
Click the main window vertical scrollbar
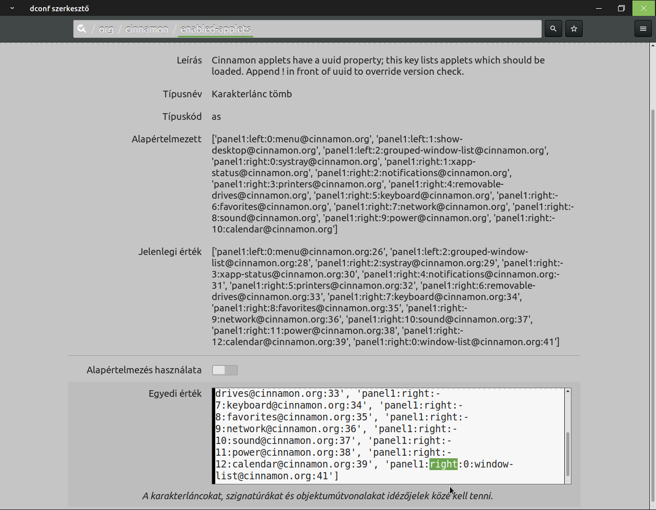(x=652, y=306)
